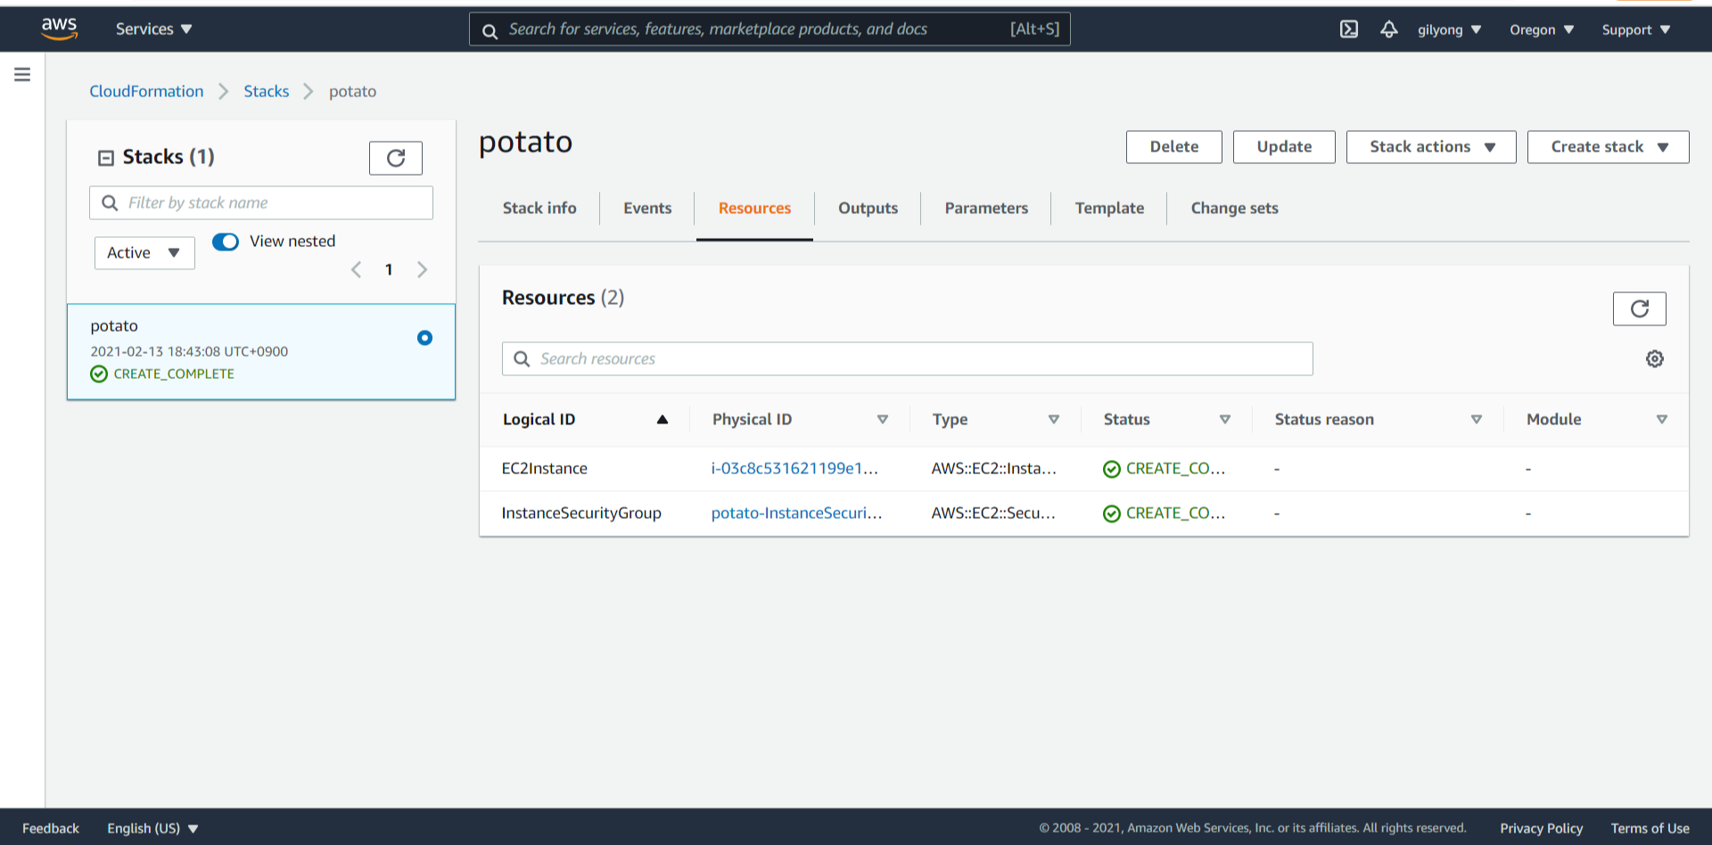Go to next stacks page
This screenshot has height=845, width=1712.
422,269
